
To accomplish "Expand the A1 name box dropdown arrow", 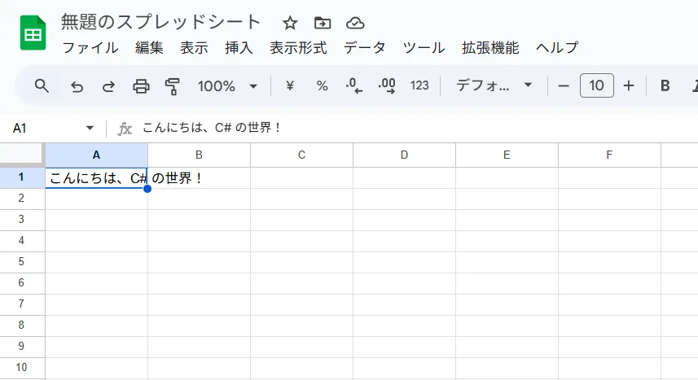I will [x=90, y=129].
